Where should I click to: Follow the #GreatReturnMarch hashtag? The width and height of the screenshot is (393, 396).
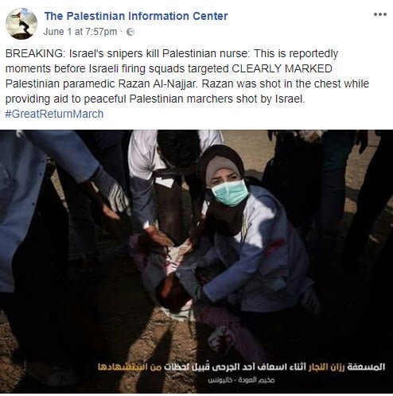(54, 114)
